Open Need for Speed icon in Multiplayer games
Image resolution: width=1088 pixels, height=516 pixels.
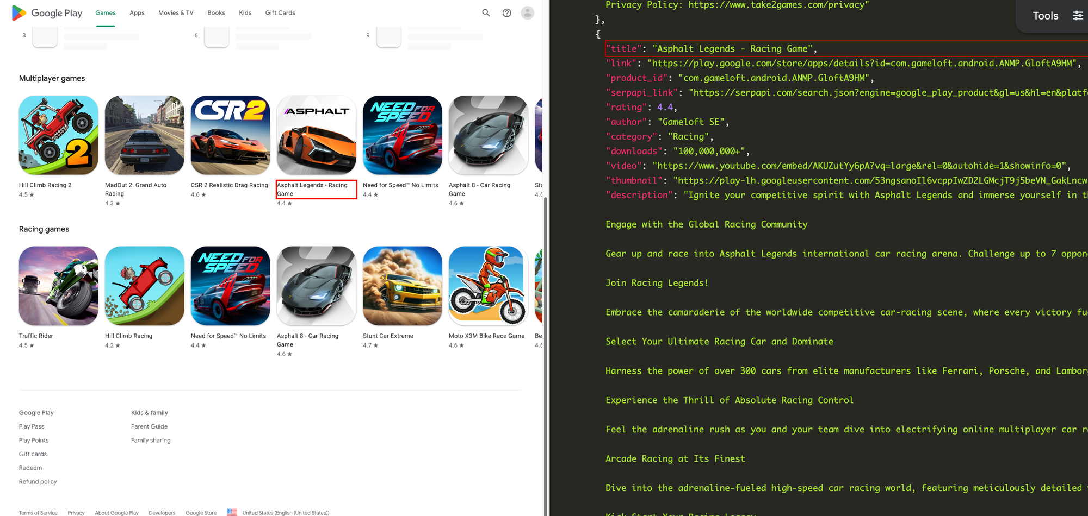coord(403,135)
